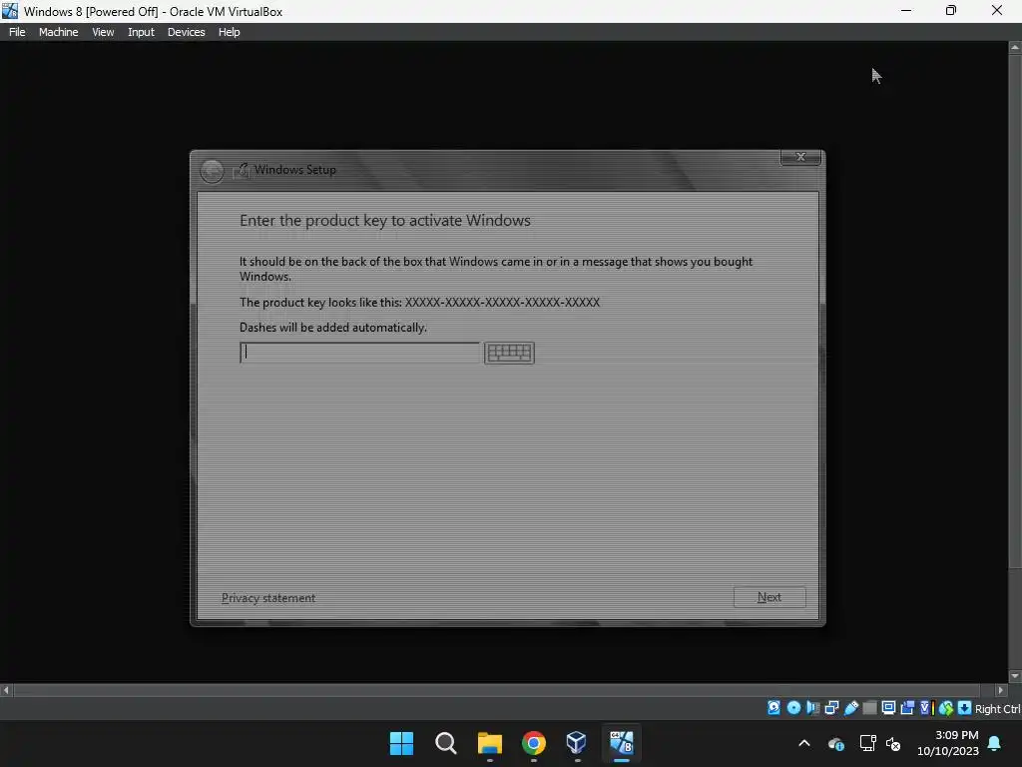The height and width of the screenshot is (767, 1022).
Task: Open the Help menu
Action: pyautogui.click(x=229, y=32)
